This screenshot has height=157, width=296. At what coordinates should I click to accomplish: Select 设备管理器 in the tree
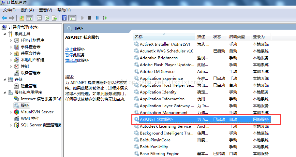pos(31,73)
